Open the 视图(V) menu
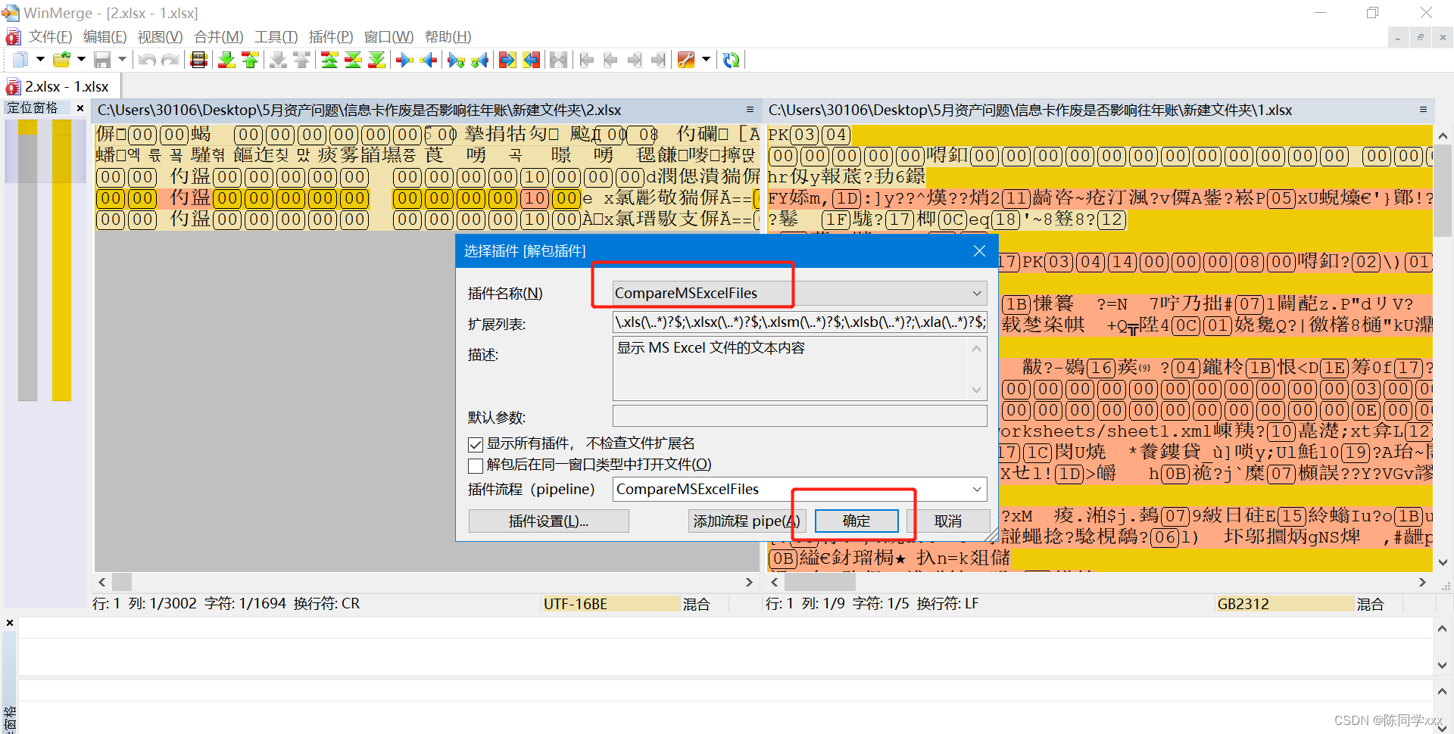 tap(160, 36)
